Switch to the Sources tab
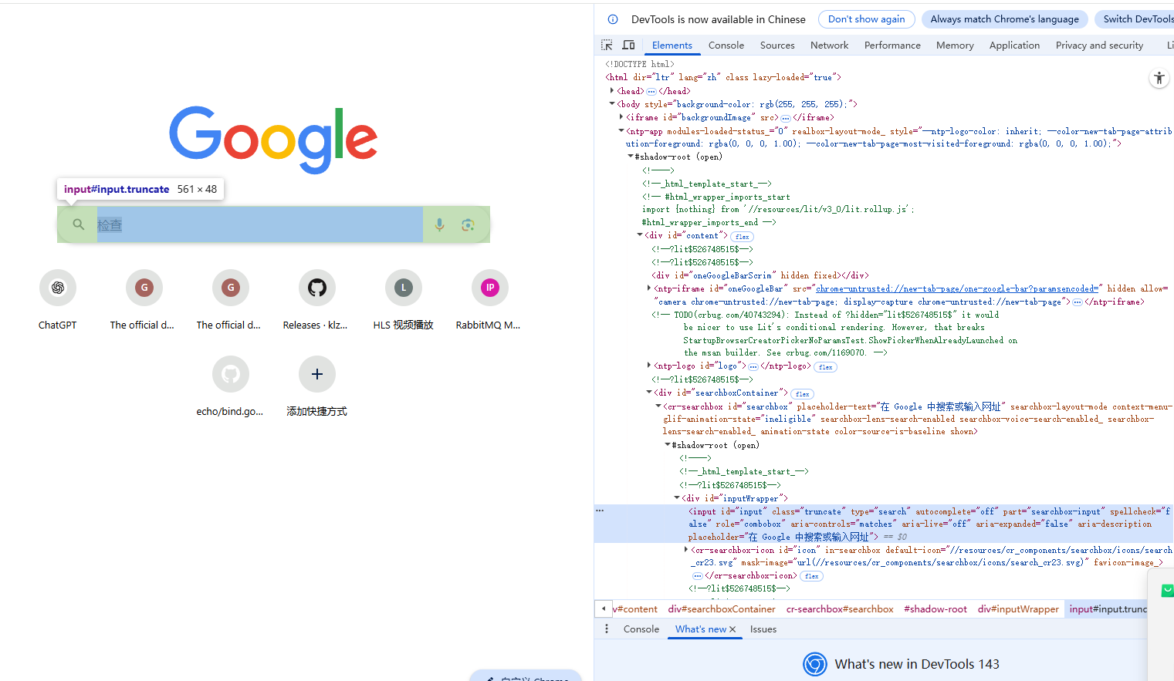Screen dimensions: 1174x681 pos(777,46)
